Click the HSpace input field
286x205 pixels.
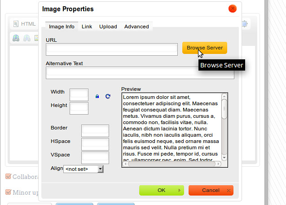pyautogui.click(x=95, y=144)
